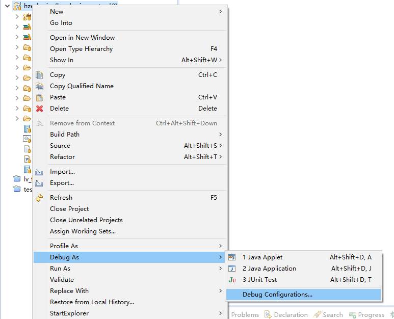Open the Refactor submenu

pyautogui.click(x=130, y=157)
